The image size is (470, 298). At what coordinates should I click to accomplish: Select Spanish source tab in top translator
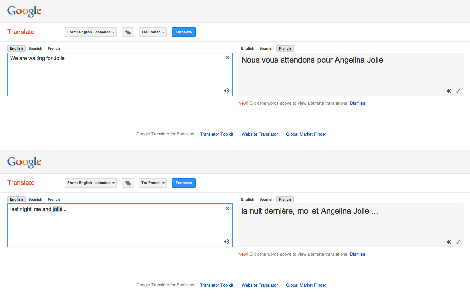[x=35, y=48]
